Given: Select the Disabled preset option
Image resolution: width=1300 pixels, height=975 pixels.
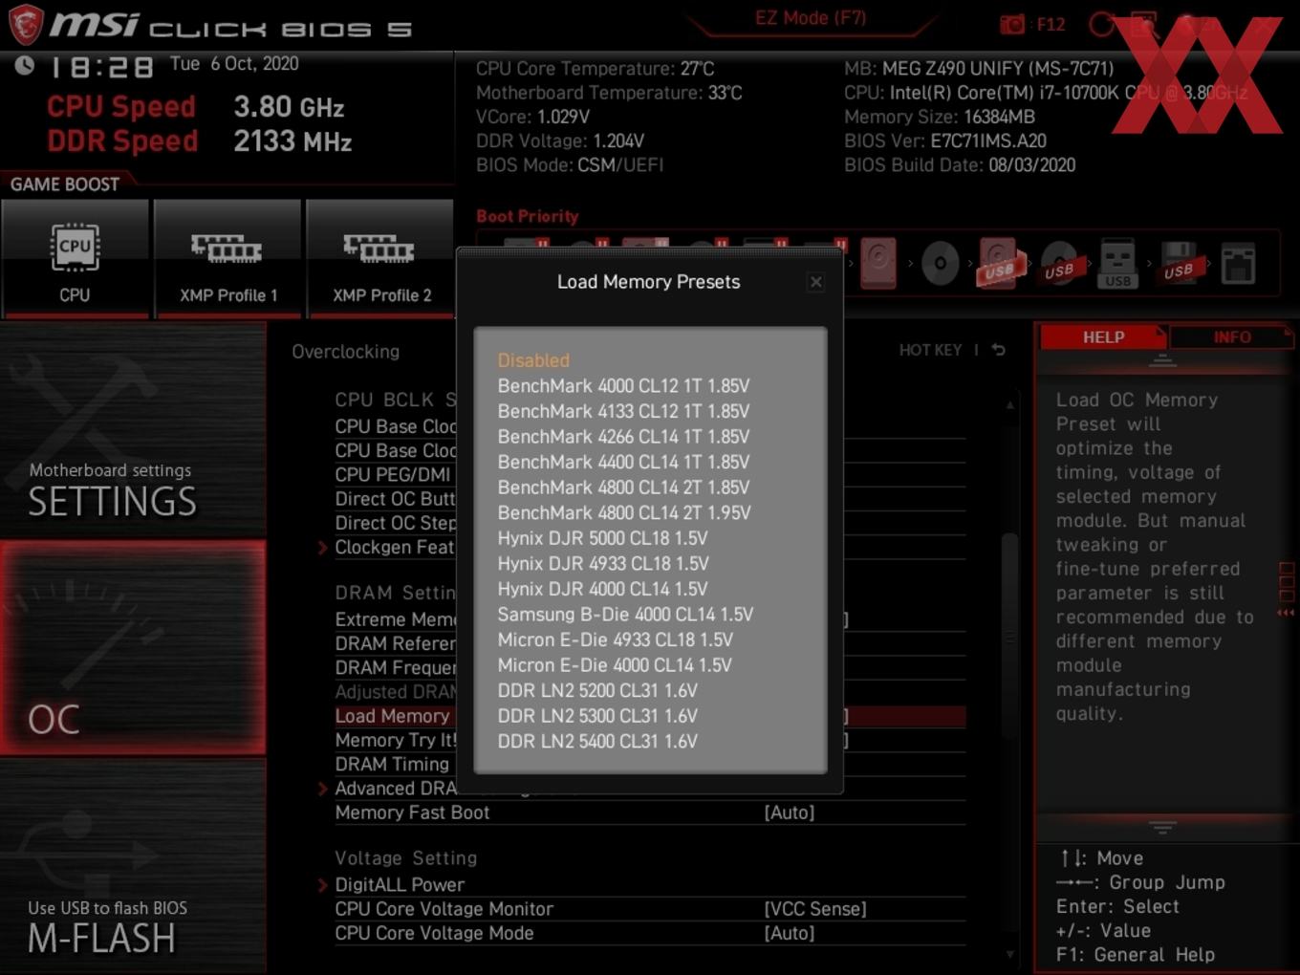Looking at the screenshot, I should (533, 360).
